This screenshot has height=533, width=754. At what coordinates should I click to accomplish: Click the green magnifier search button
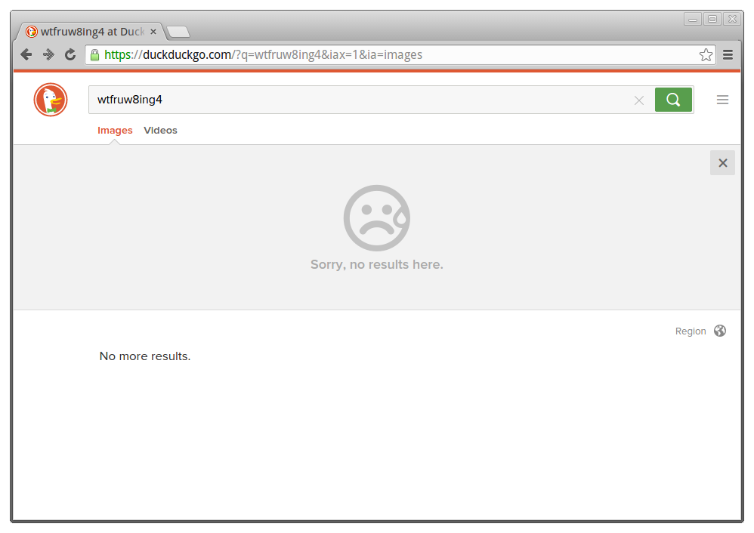(673, 100)
